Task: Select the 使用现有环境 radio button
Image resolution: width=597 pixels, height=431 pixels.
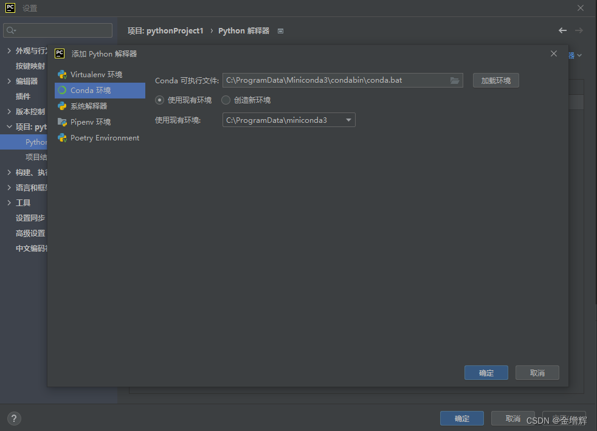Action: click(159, 100)
